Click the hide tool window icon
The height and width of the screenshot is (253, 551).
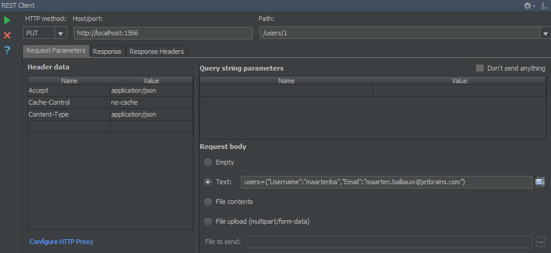pos(544,5)
